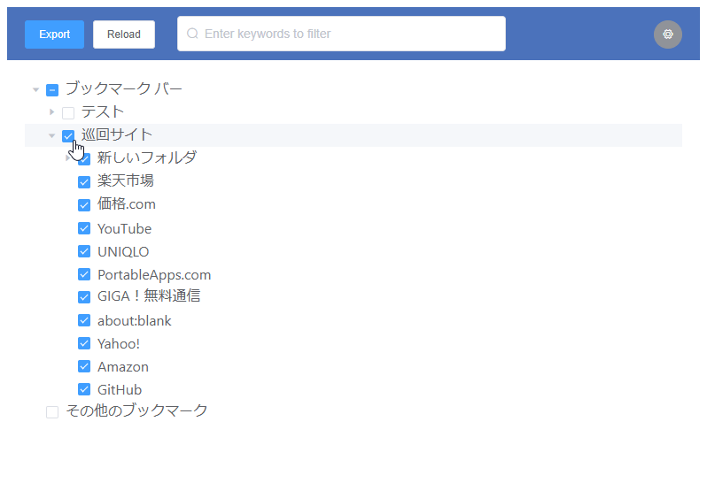Check the テスト folder checkbox

68,112
